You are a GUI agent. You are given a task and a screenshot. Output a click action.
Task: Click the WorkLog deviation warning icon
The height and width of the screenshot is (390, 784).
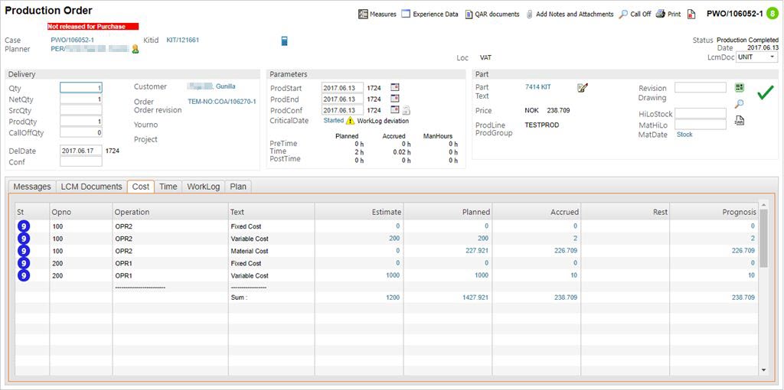[x=351, y=121]
